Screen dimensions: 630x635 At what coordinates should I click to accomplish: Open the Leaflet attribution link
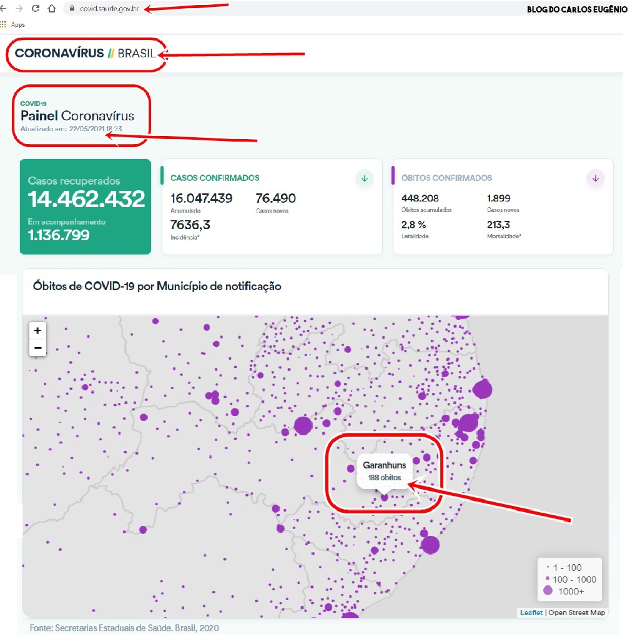click(x=531, y=613)
